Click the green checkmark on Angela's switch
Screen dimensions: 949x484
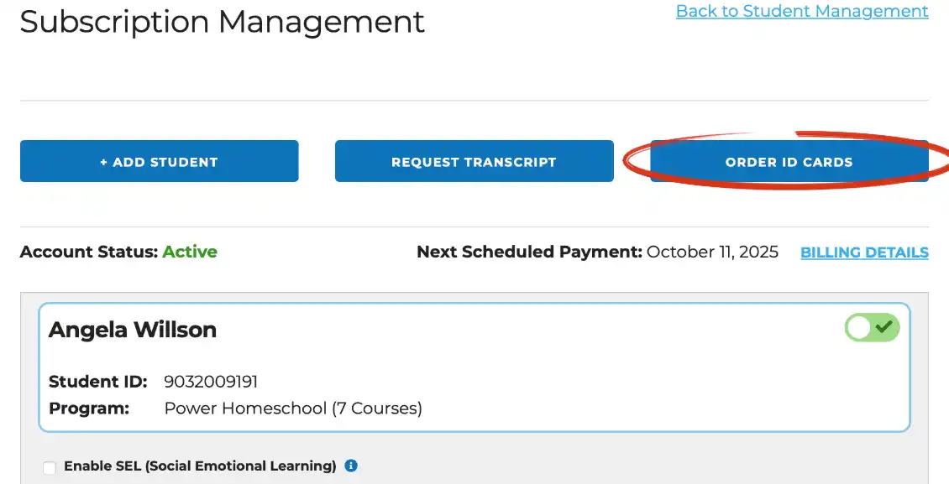pos(884,327)
